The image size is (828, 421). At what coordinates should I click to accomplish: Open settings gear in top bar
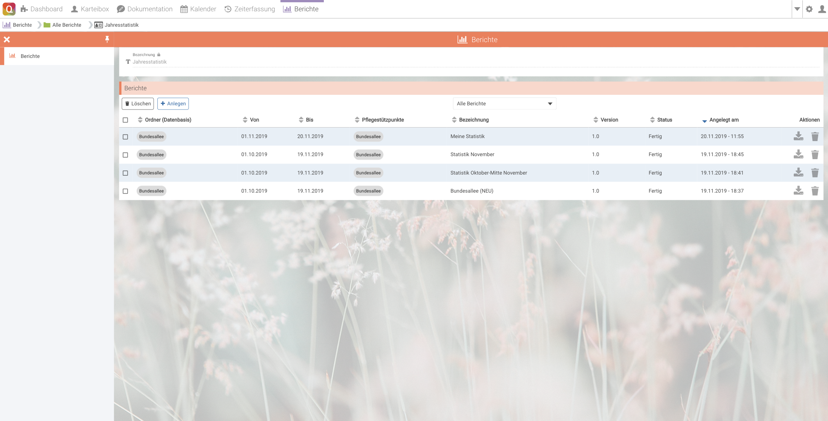pyautogui.click(x=809, y=9)
